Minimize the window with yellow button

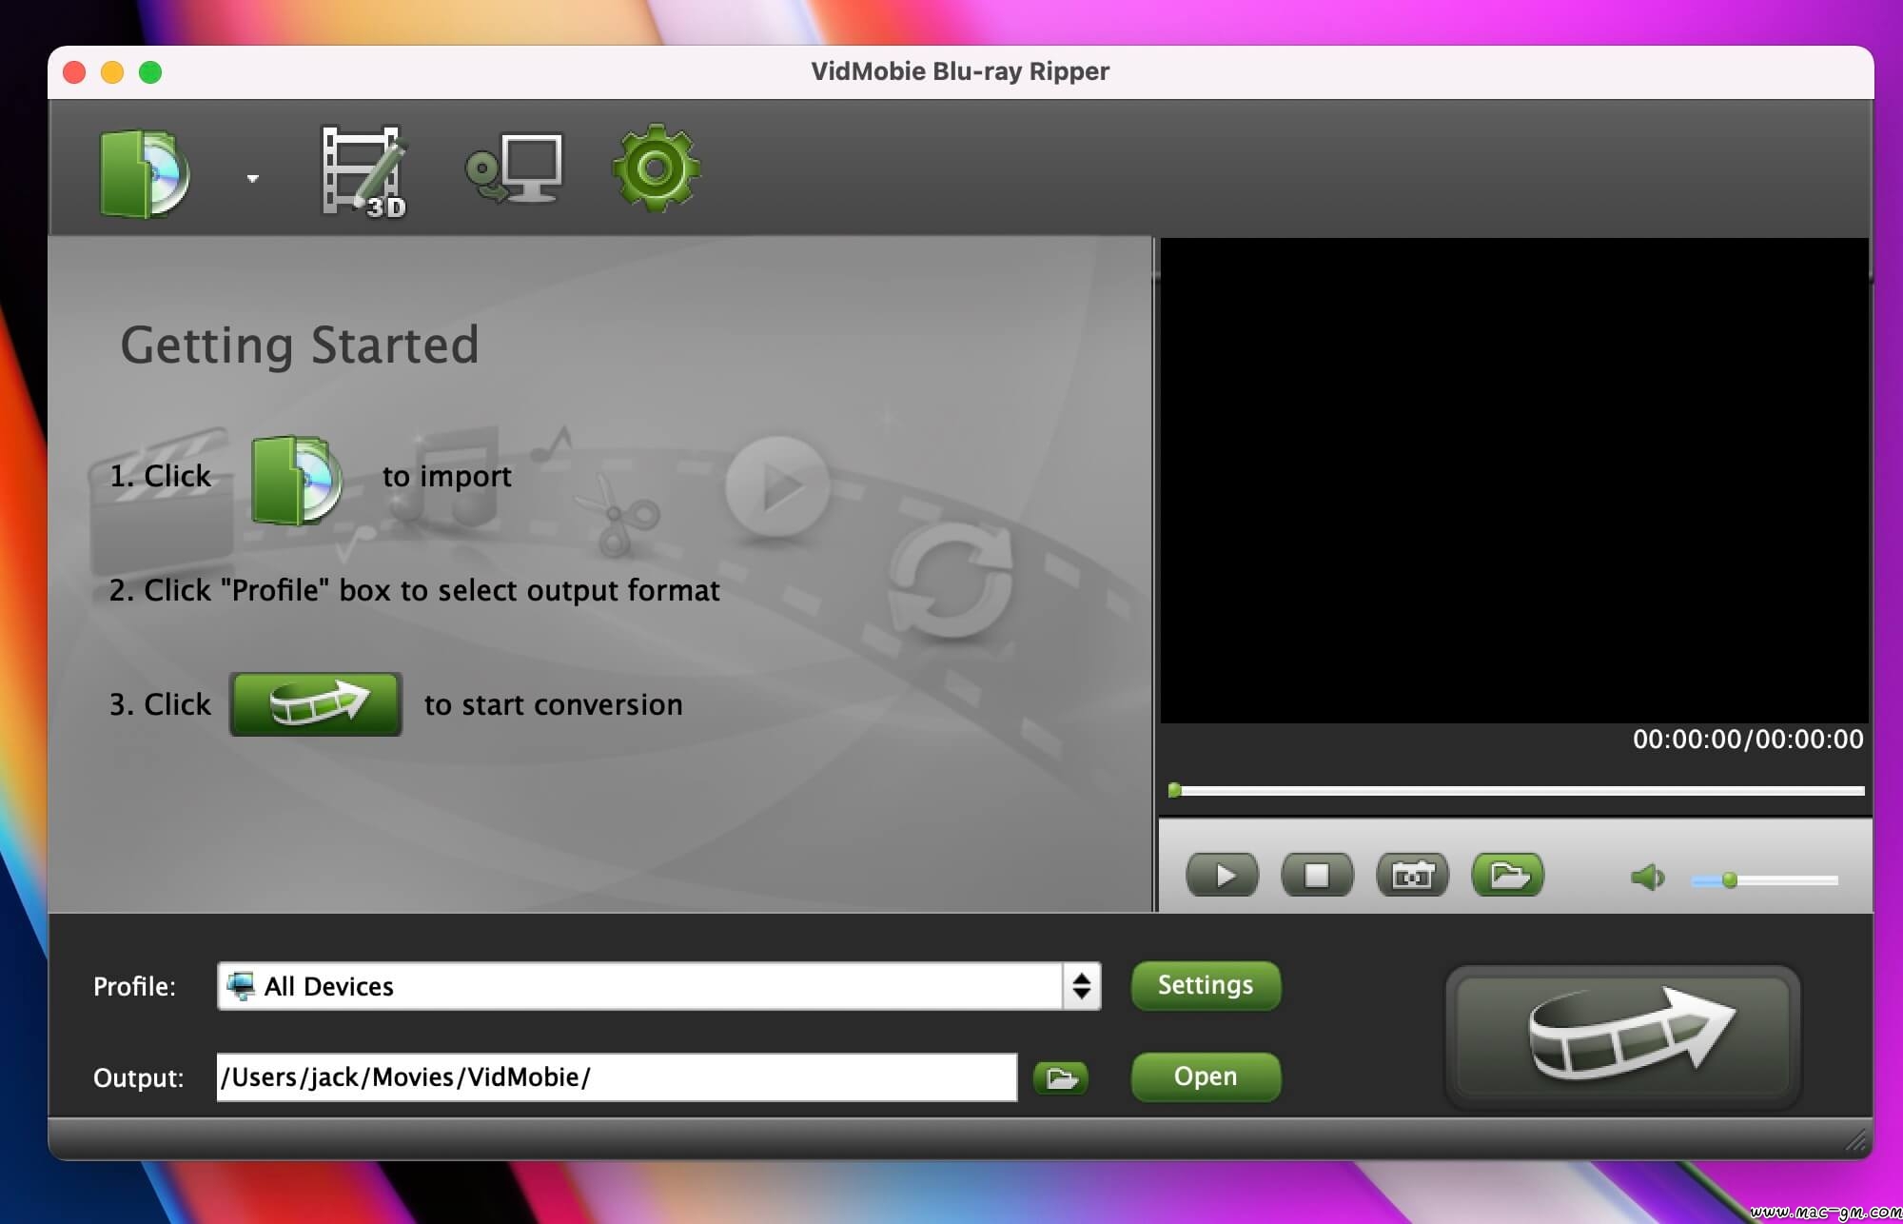click(x=112, y=72)
